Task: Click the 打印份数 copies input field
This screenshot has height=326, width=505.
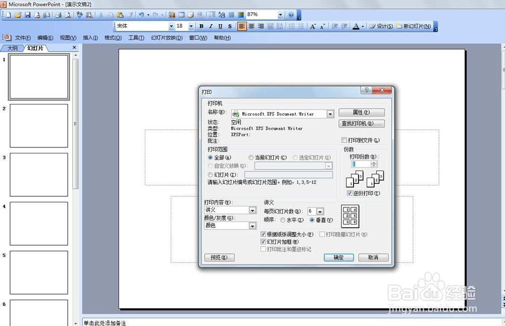Action: [x=361, y=164]
